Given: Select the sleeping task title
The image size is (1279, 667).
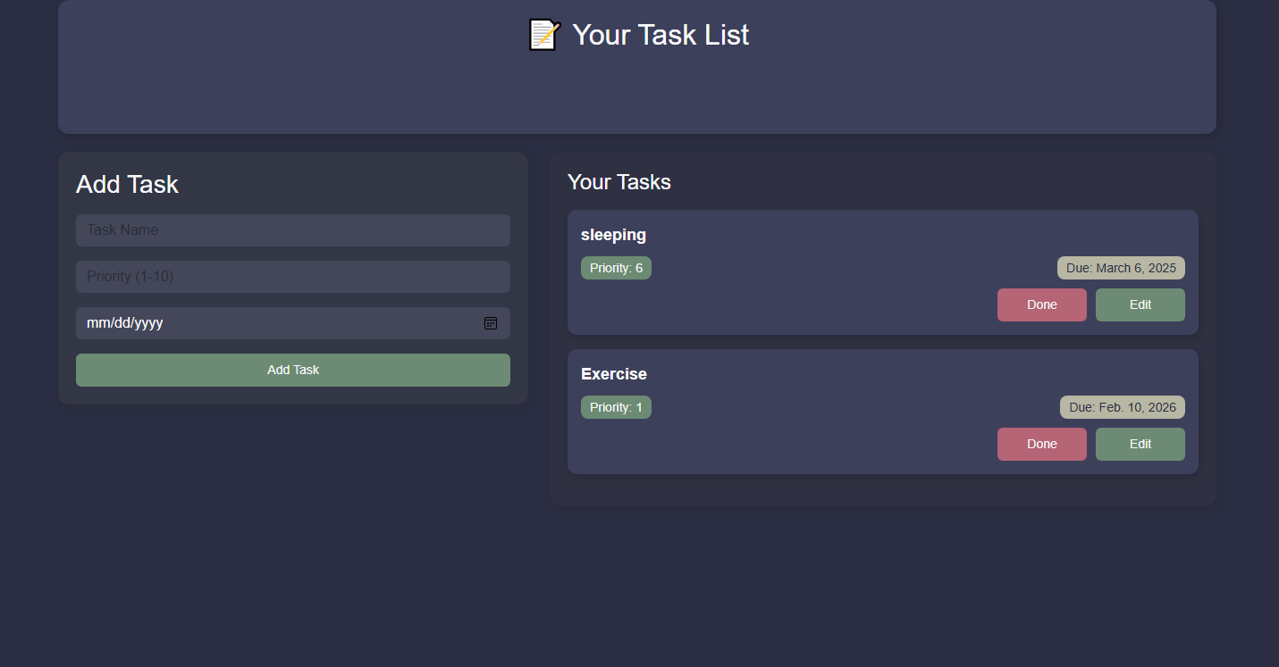Looking at the screenshot, I should [x=613, y=234].
